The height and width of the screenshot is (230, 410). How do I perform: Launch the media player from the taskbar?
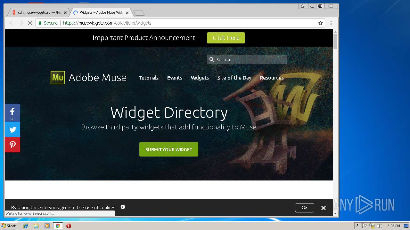(x=47, y=226)
